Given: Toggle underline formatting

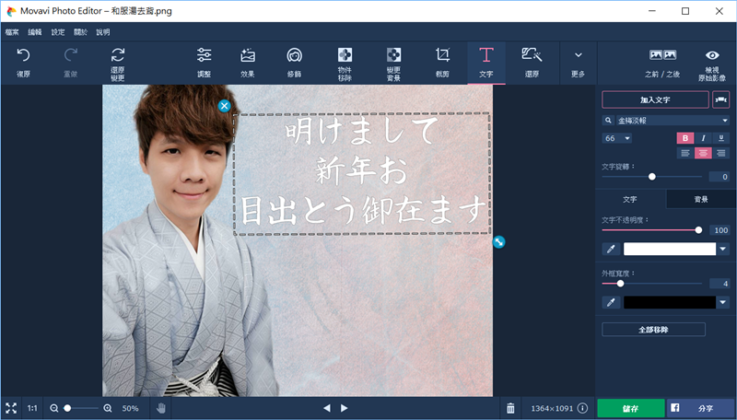Looking at the screenshot, I should point(721,138).
